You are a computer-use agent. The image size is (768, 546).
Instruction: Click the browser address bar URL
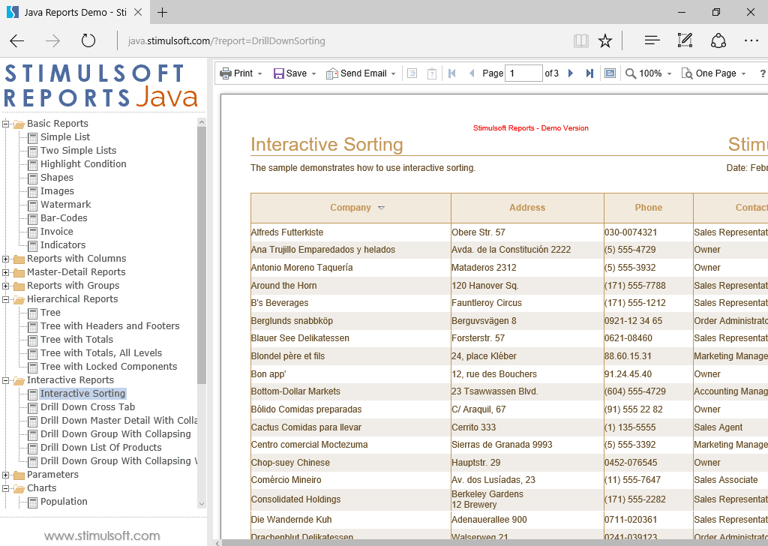(x=226, y=41)
